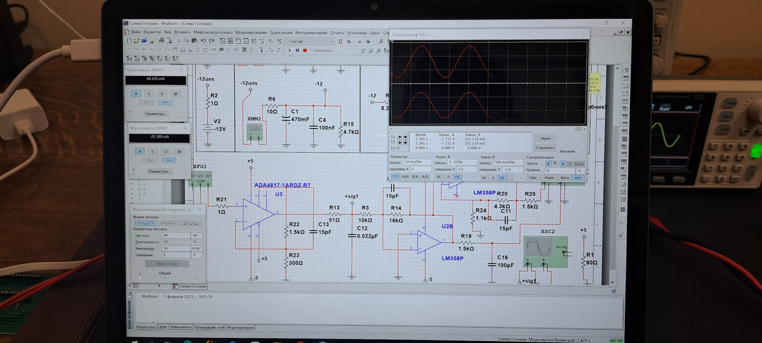762x343 pixels.
Task: Move oscilloscope cursor T1 right
Action: [405, 137]
